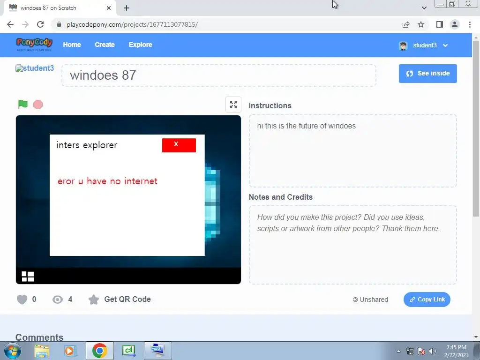
Task: Click the student3 avatar in header
Action: pyautogui.click(x=403, y=45)
